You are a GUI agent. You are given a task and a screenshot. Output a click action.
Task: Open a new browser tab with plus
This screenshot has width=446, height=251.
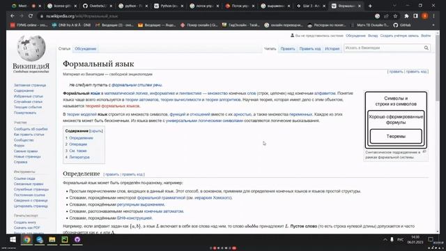point(370,6)
